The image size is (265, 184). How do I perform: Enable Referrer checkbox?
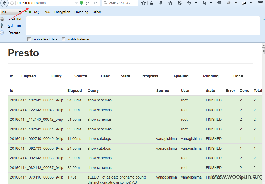click(x=63, y=39)
